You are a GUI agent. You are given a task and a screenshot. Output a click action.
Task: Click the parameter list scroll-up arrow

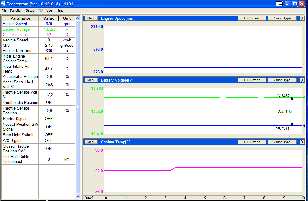(x=78, y=18)
